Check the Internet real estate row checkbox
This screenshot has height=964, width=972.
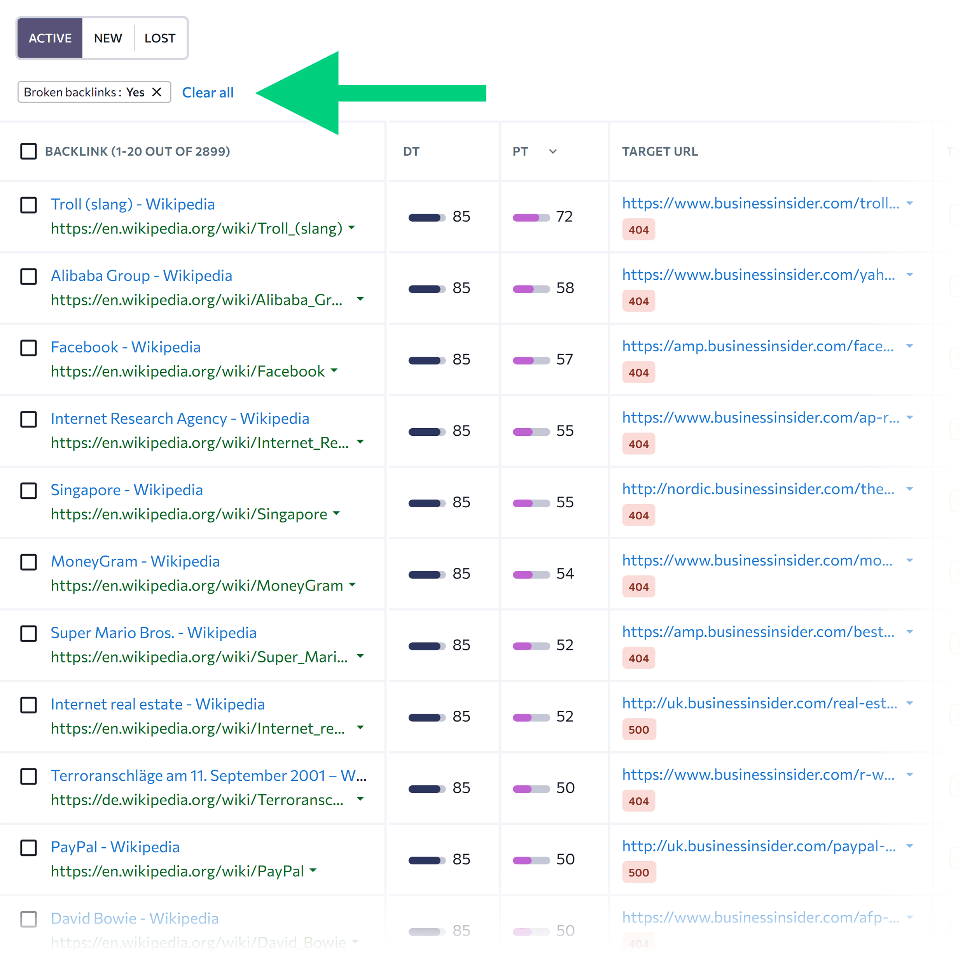29,705
